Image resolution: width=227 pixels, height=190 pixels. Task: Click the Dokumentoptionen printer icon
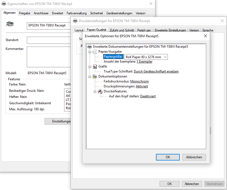tap(95, 76)
